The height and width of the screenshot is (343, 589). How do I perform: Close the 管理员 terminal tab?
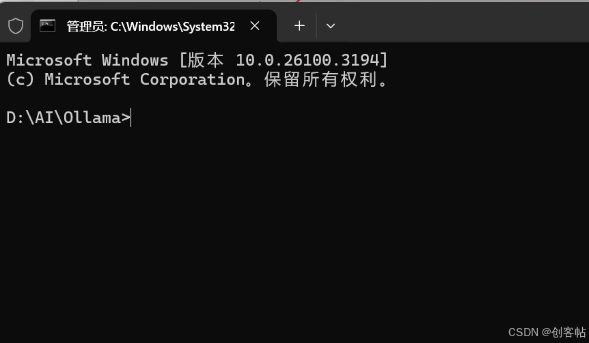[x=255, y=26]
